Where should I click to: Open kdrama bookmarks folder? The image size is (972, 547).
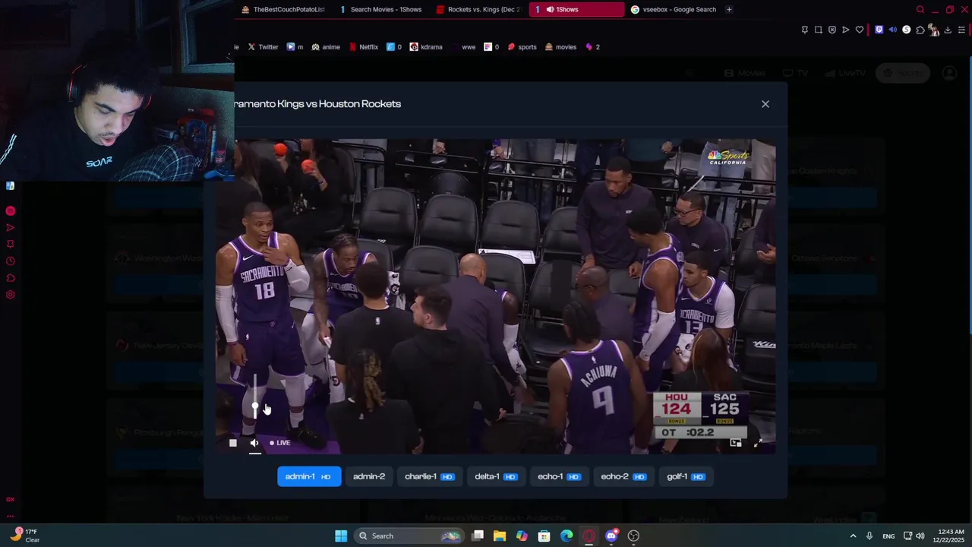426,47
